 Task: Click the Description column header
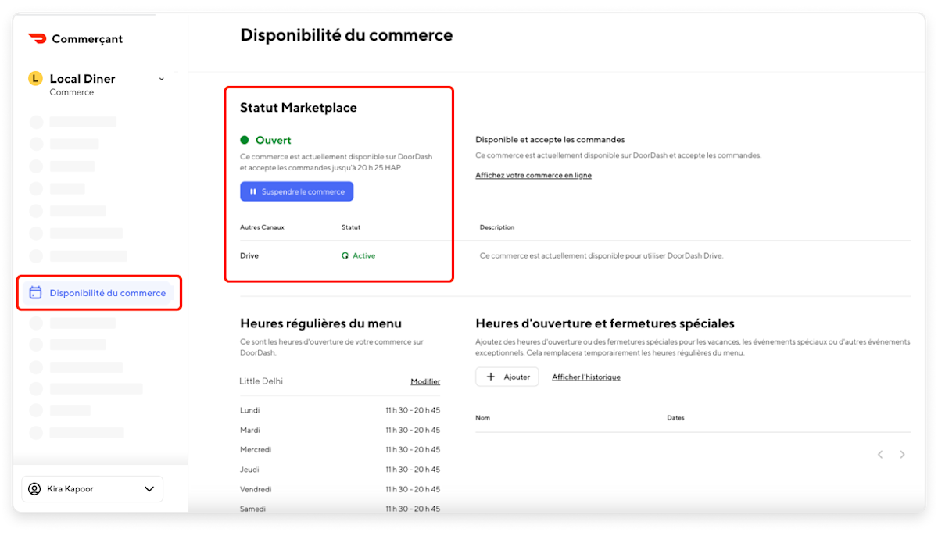[497, 227]
